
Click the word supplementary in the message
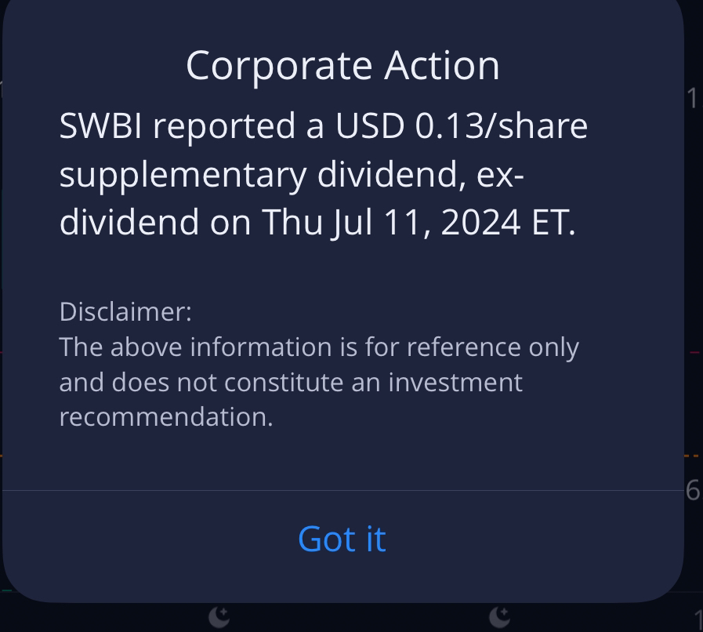183,174
